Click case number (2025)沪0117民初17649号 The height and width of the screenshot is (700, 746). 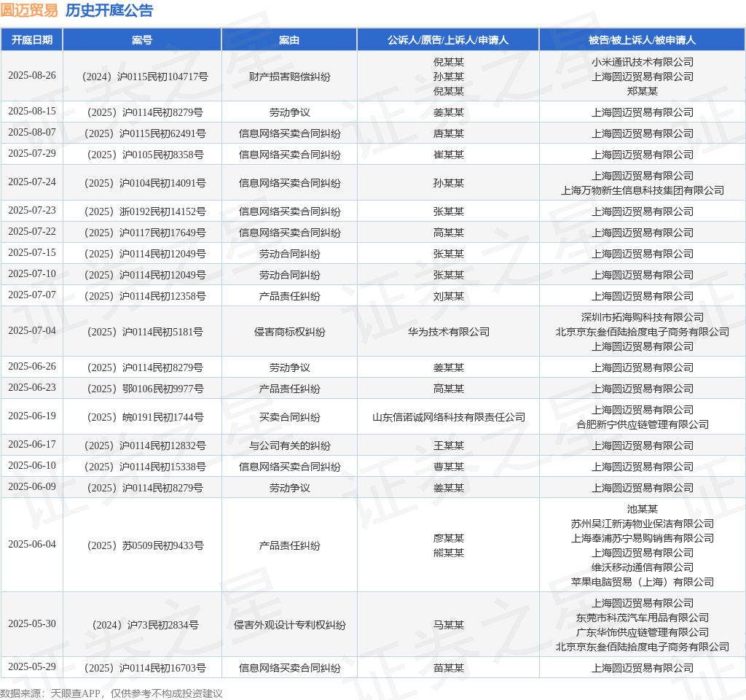point(145,233)
